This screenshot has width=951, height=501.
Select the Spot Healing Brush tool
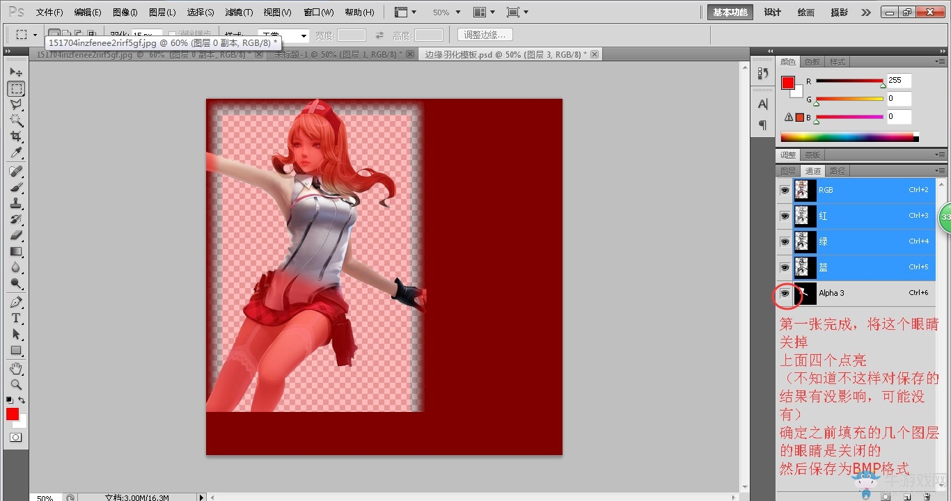16,171
